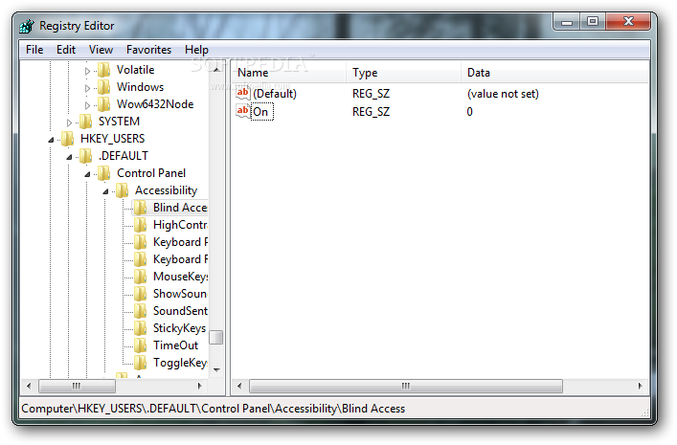Click the Blind Access folder icon
Viewport: 677px width, 445px height.
(x=140, y=208)
